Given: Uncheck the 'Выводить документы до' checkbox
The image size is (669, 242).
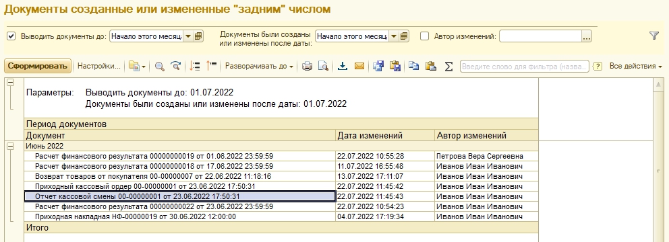Looking at the screenshot, I should pos(11,36).
